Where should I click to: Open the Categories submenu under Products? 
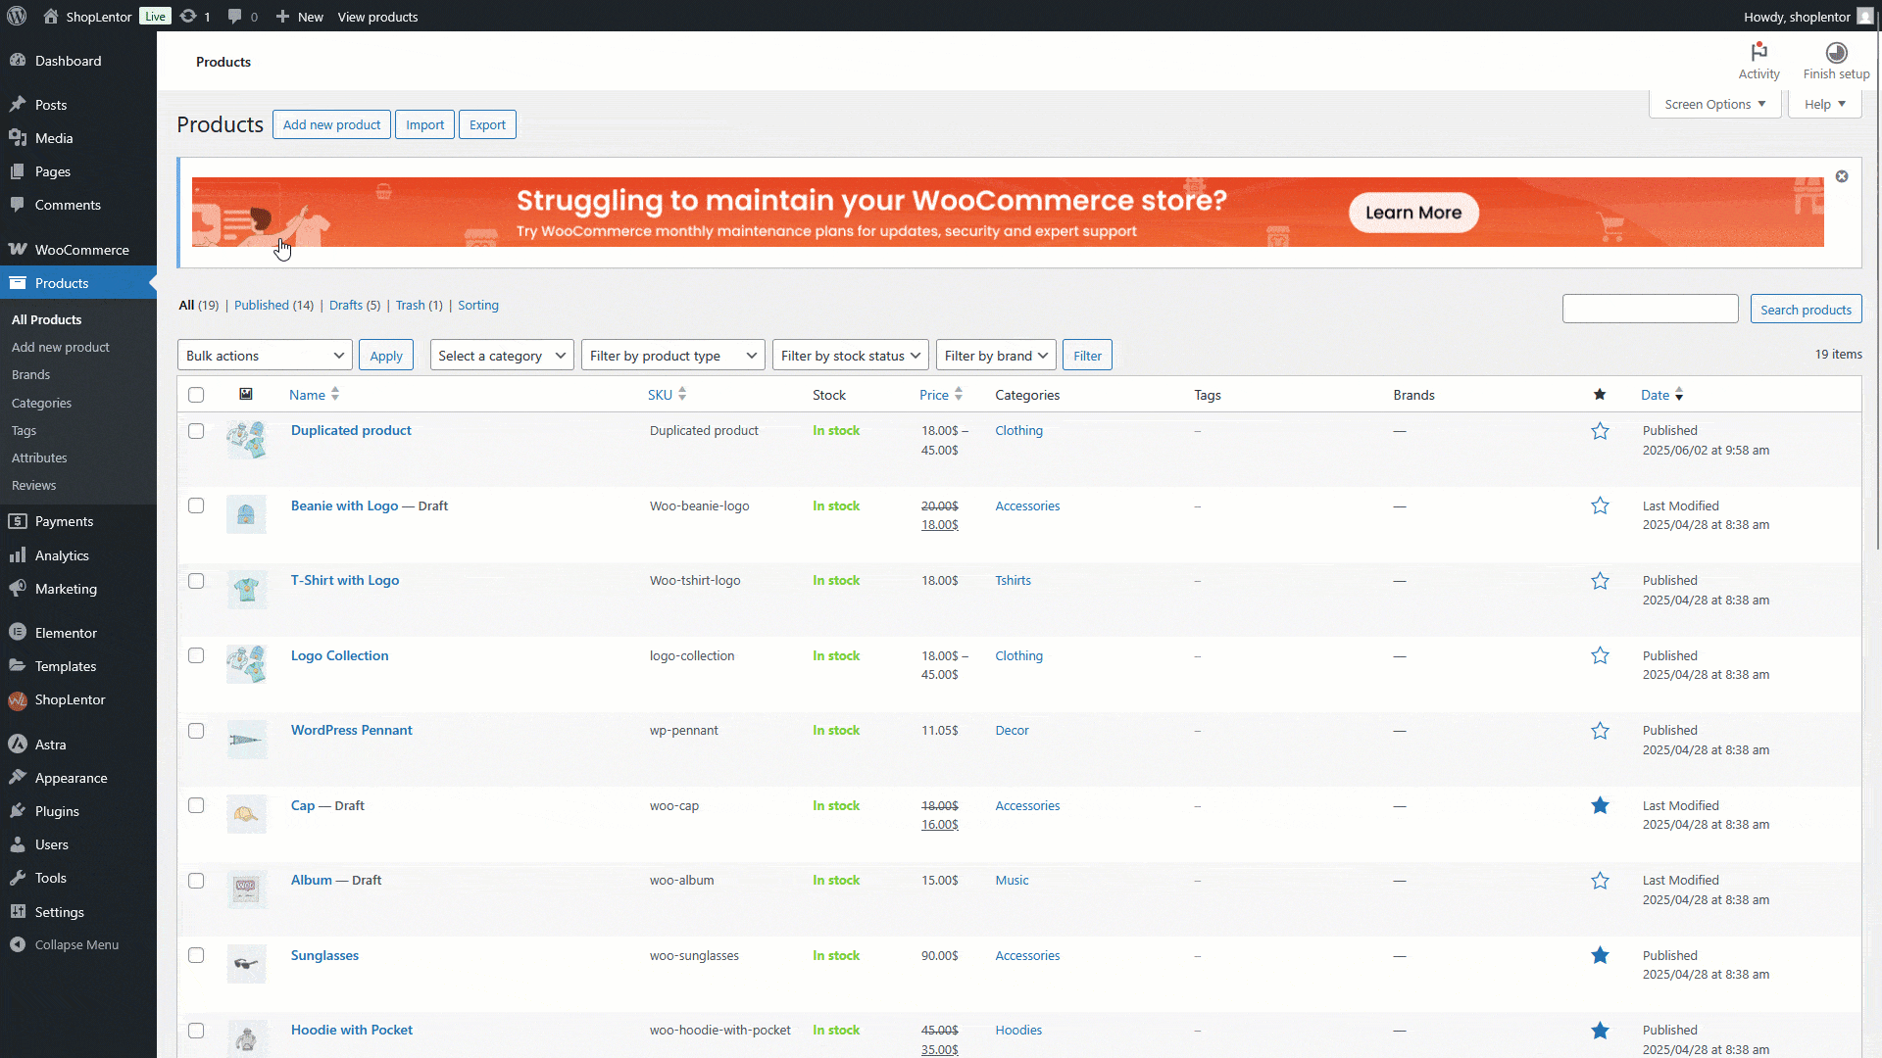tap(41, 403)
